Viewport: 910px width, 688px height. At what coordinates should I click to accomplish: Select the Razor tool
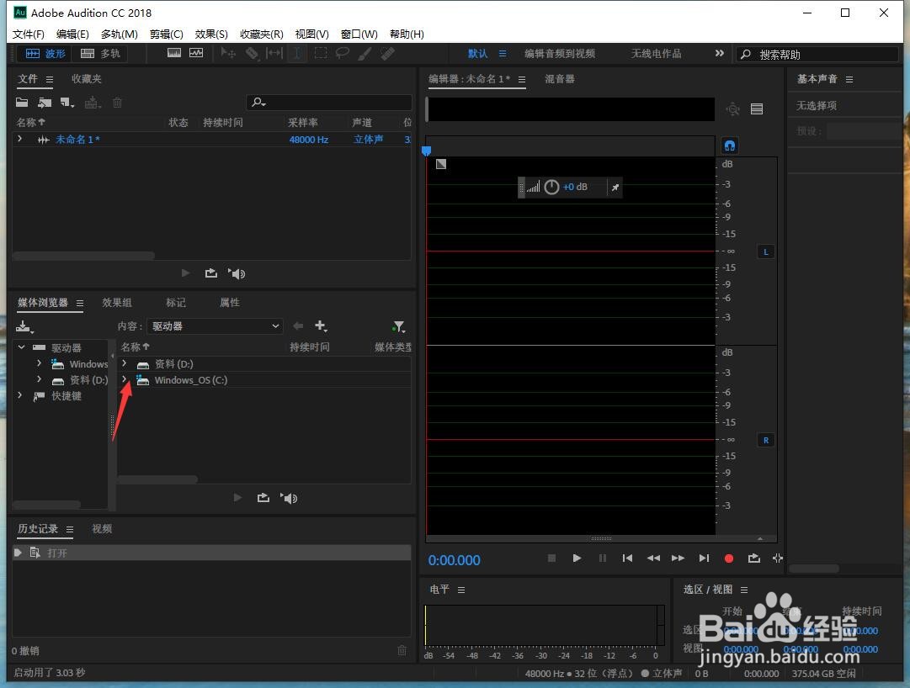pyautogui.click(x=252, y=53)
